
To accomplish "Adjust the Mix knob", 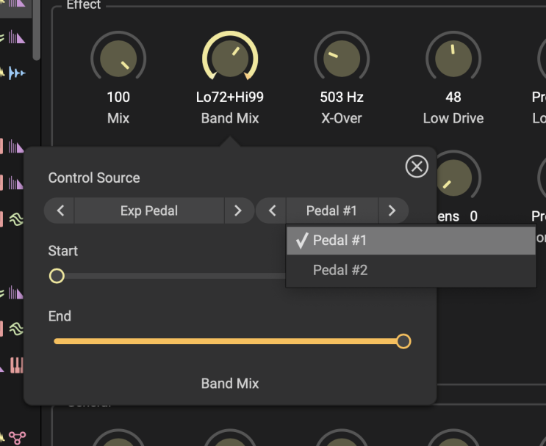I will coord(118,59).
